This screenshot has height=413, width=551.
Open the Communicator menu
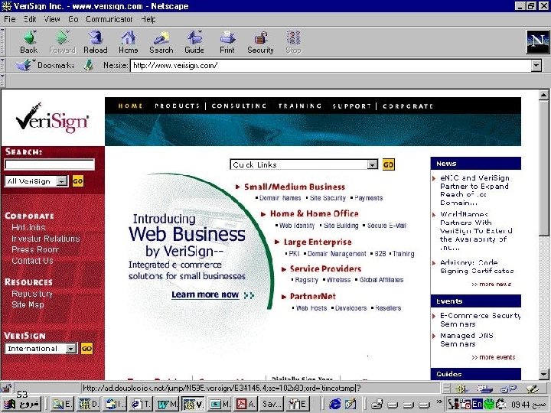tap(109, 19)
